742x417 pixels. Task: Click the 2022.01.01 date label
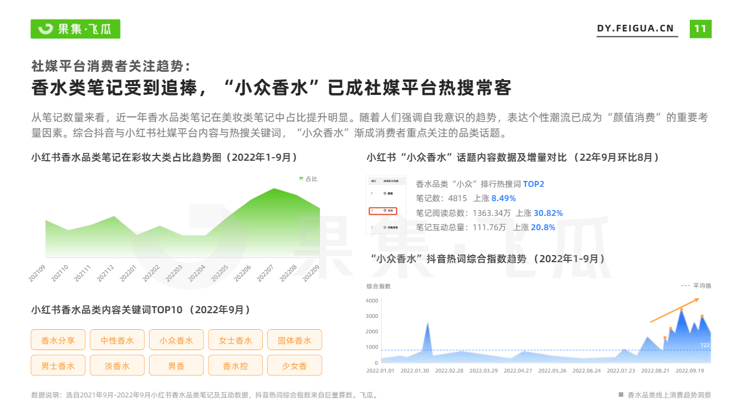coord(380,370)
